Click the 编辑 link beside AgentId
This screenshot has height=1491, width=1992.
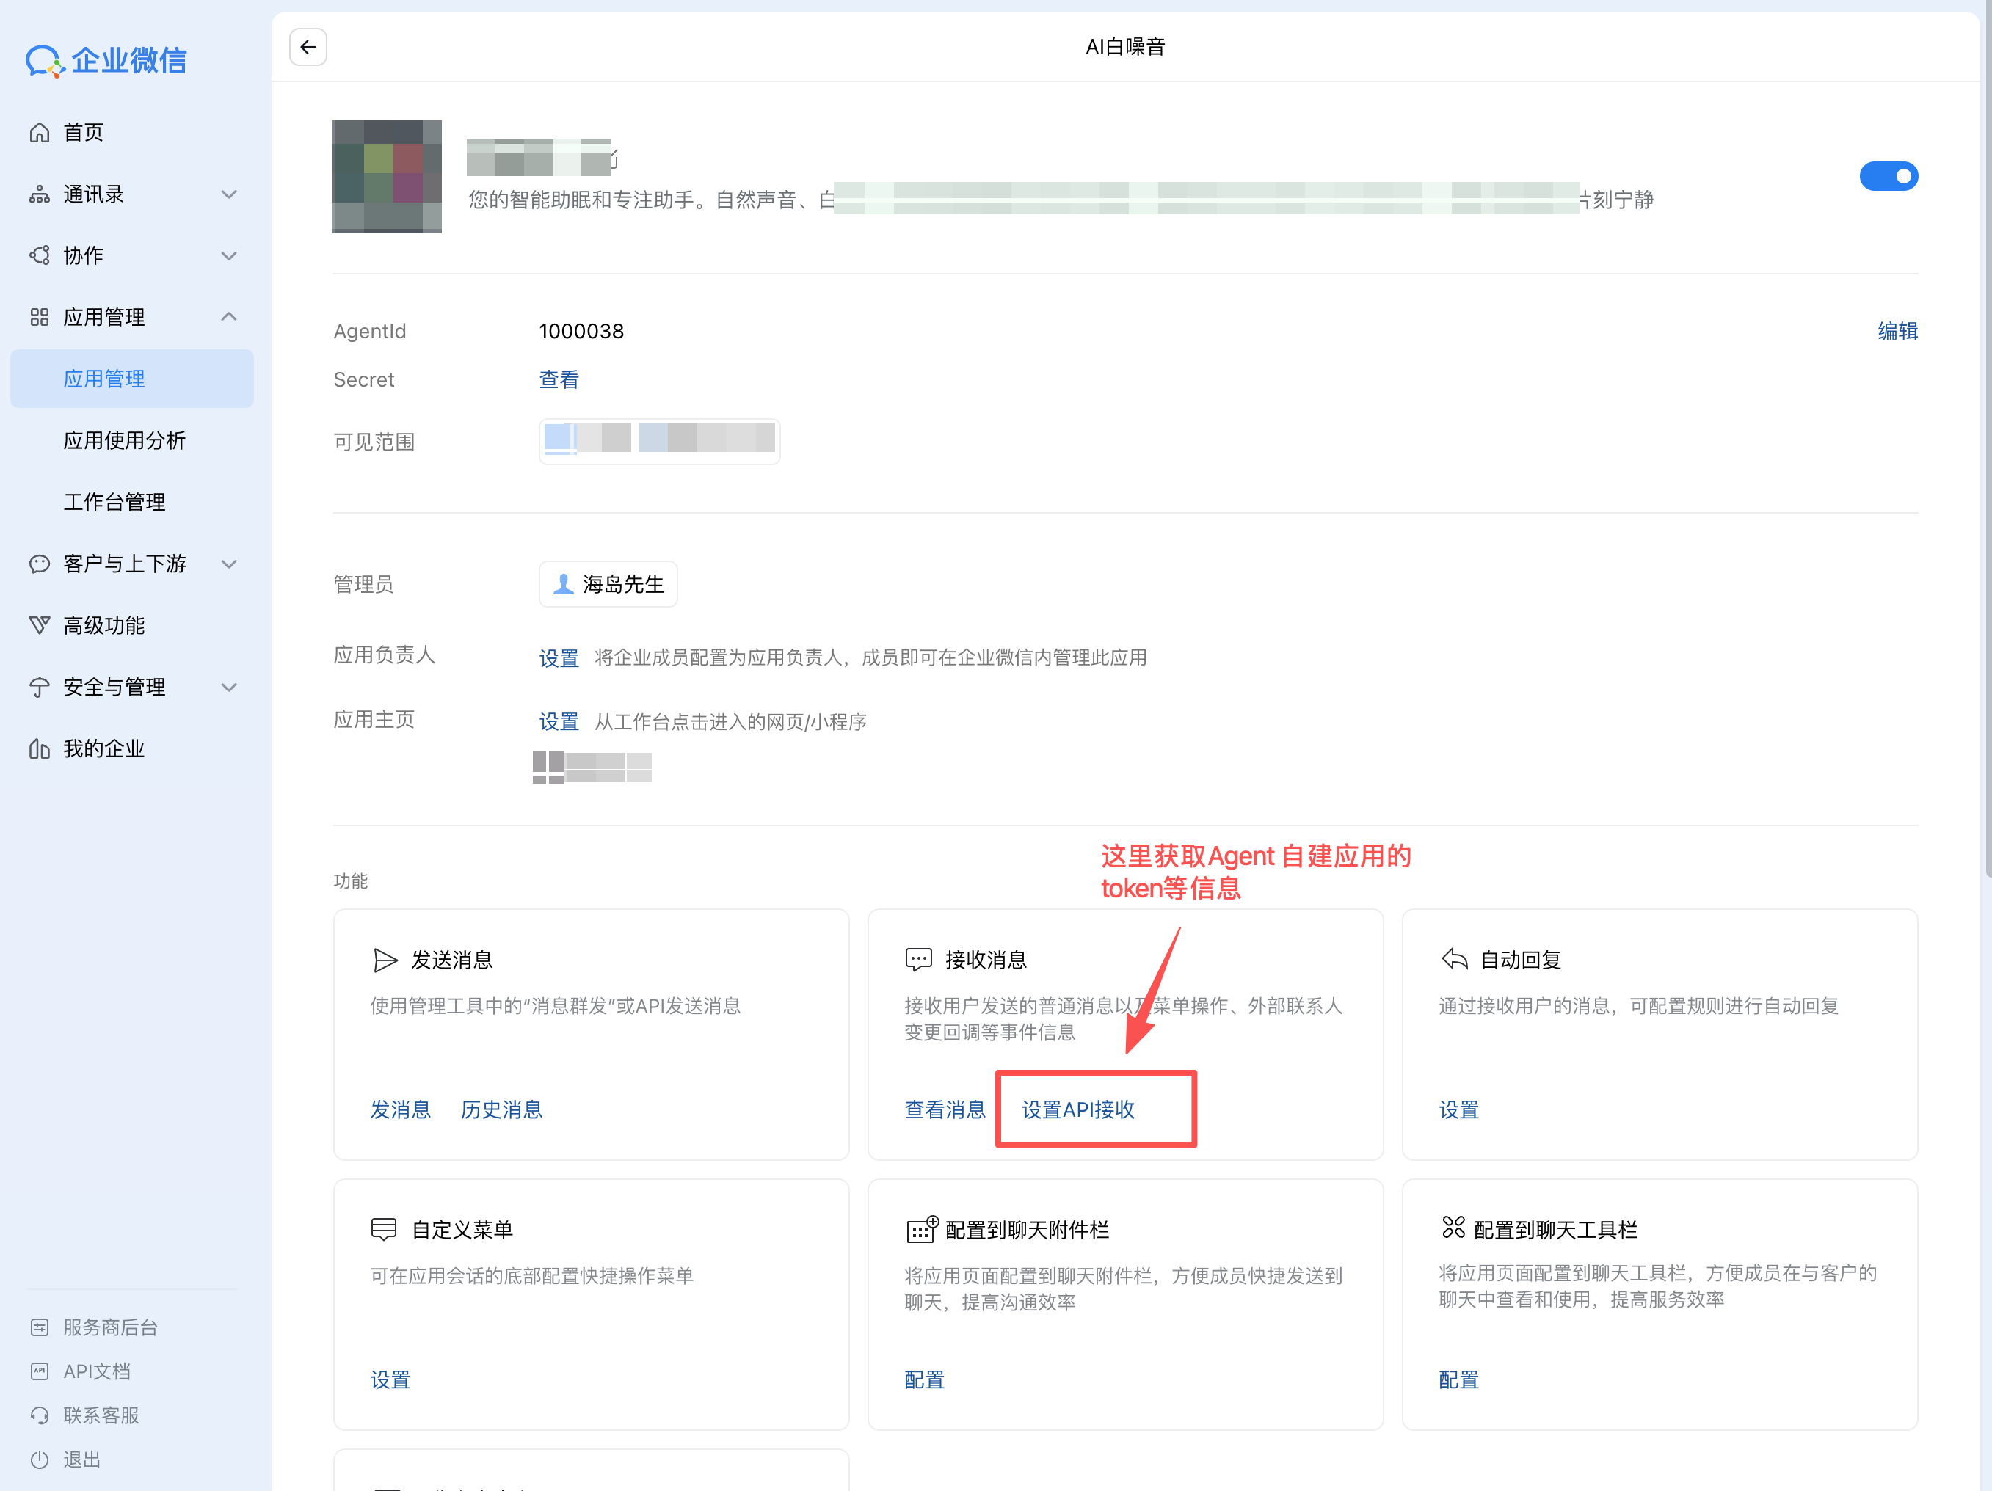tap(1897, 332)
